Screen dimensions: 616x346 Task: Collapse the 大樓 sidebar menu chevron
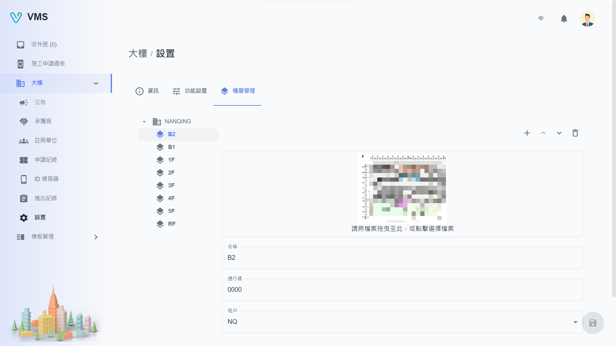coord(96,83)
